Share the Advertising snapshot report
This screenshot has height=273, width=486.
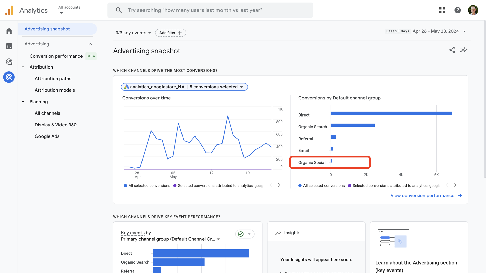coord(452,50)
